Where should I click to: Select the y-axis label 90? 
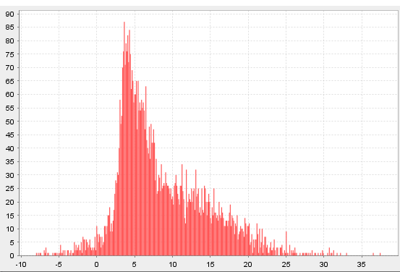(9, 14)
